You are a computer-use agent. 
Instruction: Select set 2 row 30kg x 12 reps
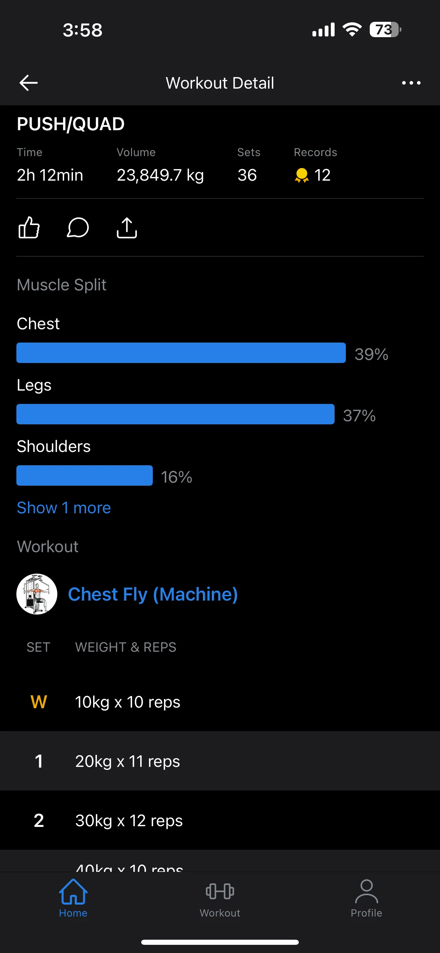[220, 820]
